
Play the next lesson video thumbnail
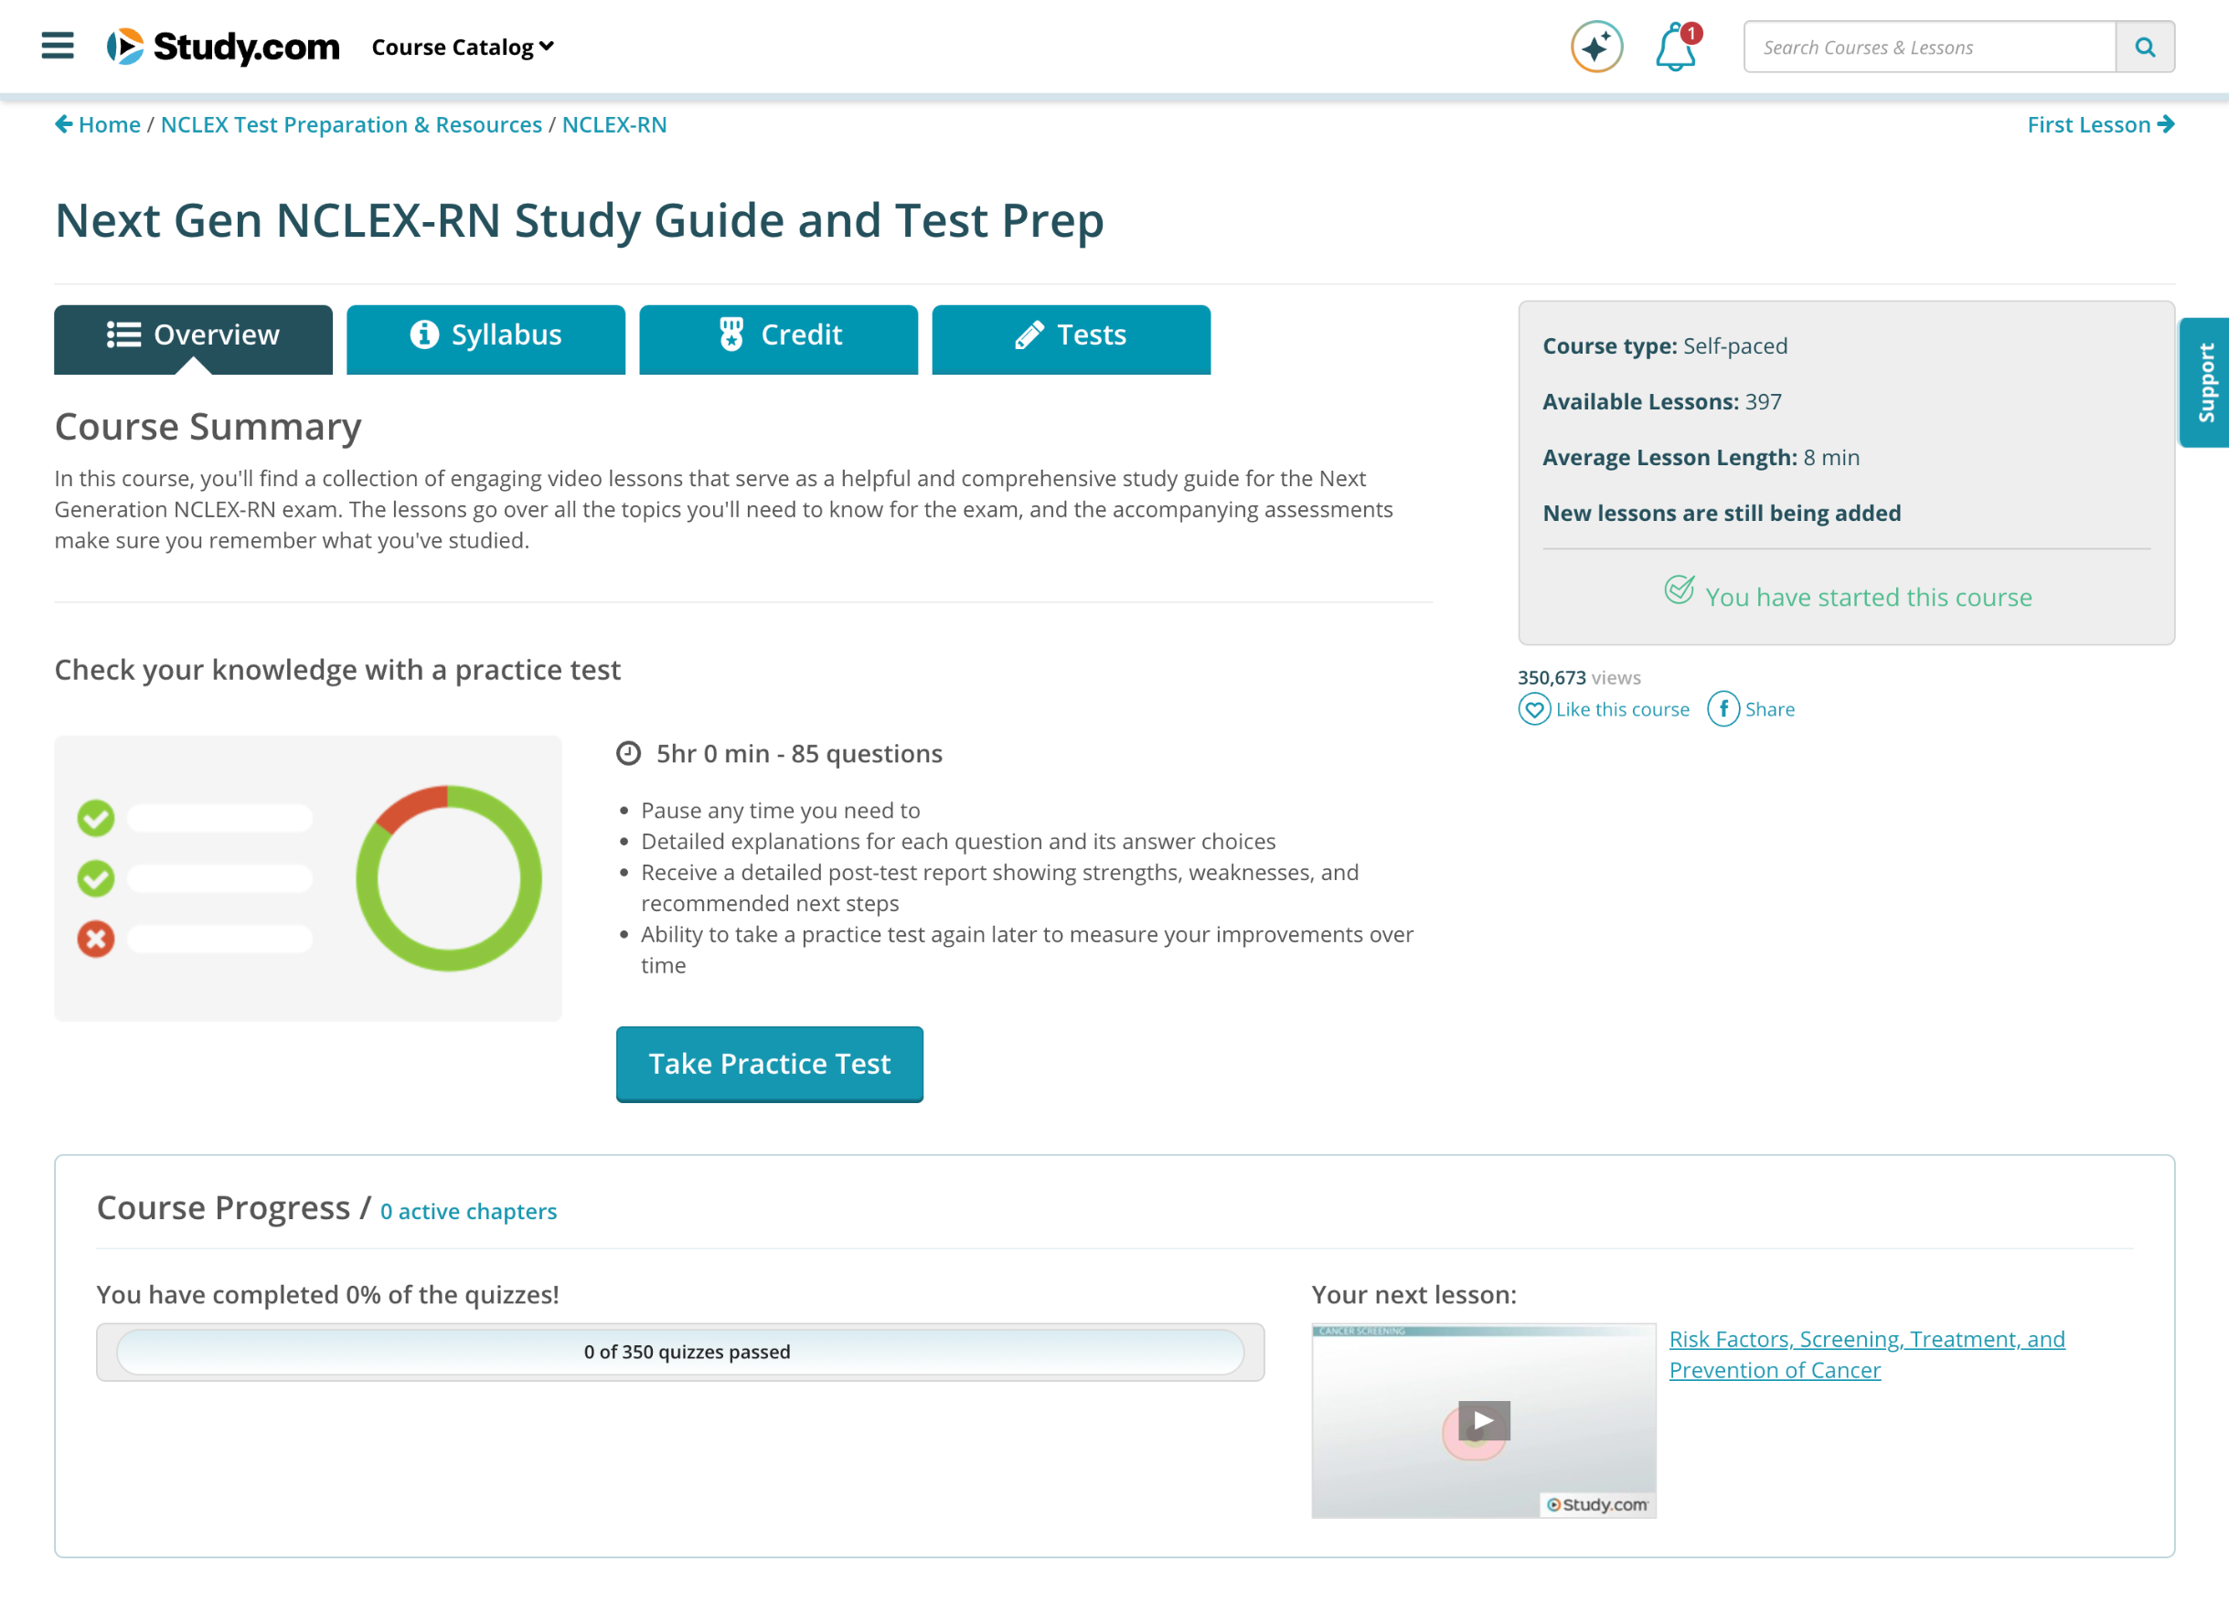(x=1483, y=1420)
